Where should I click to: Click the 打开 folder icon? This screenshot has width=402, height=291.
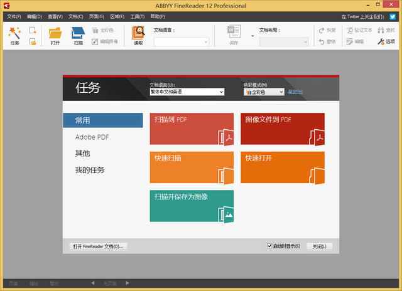[x=55, y=36]
